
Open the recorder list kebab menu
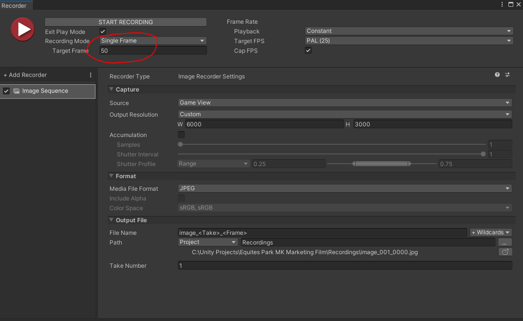pos(90,75)
